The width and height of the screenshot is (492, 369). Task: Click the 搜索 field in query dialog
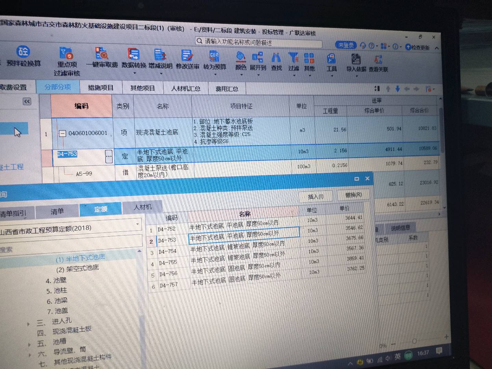pyautogui.click(x=70, y=244)
